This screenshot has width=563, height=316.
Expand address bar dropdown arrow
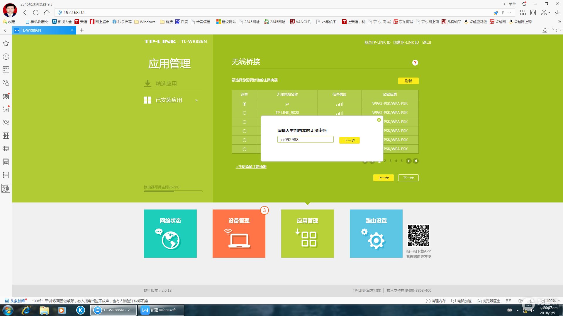510,13
